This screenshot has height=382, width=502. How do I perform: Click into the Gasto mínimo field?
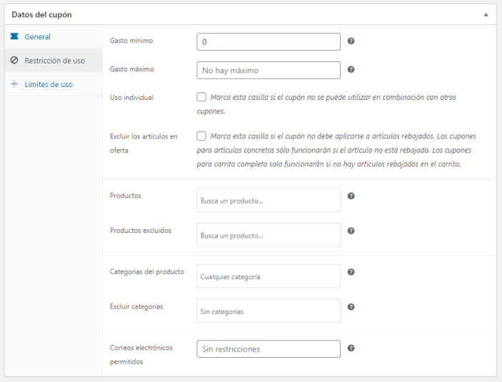(x=268, y=41)
